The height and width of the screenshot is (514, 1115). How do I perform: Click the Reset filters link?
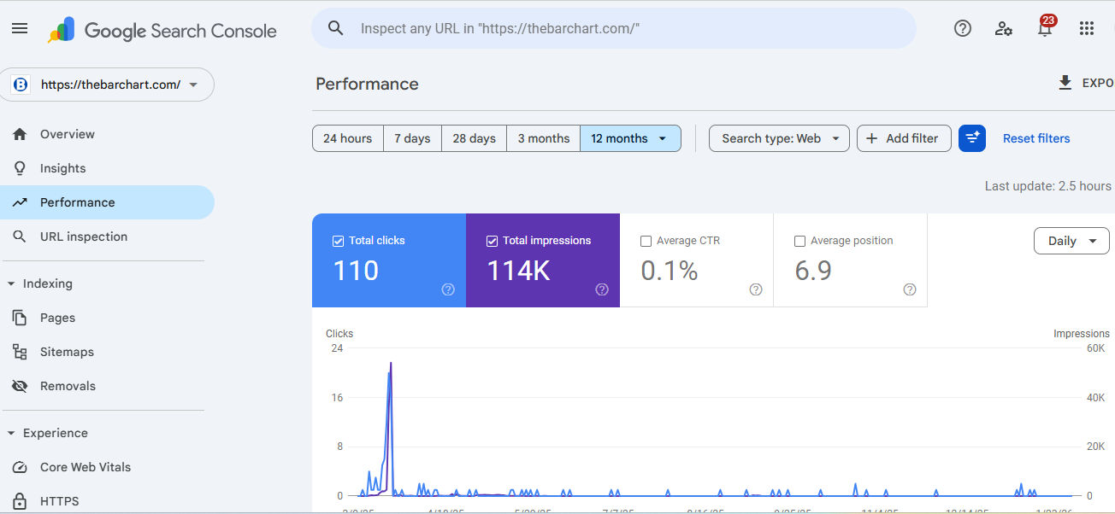pos(1036,138)
